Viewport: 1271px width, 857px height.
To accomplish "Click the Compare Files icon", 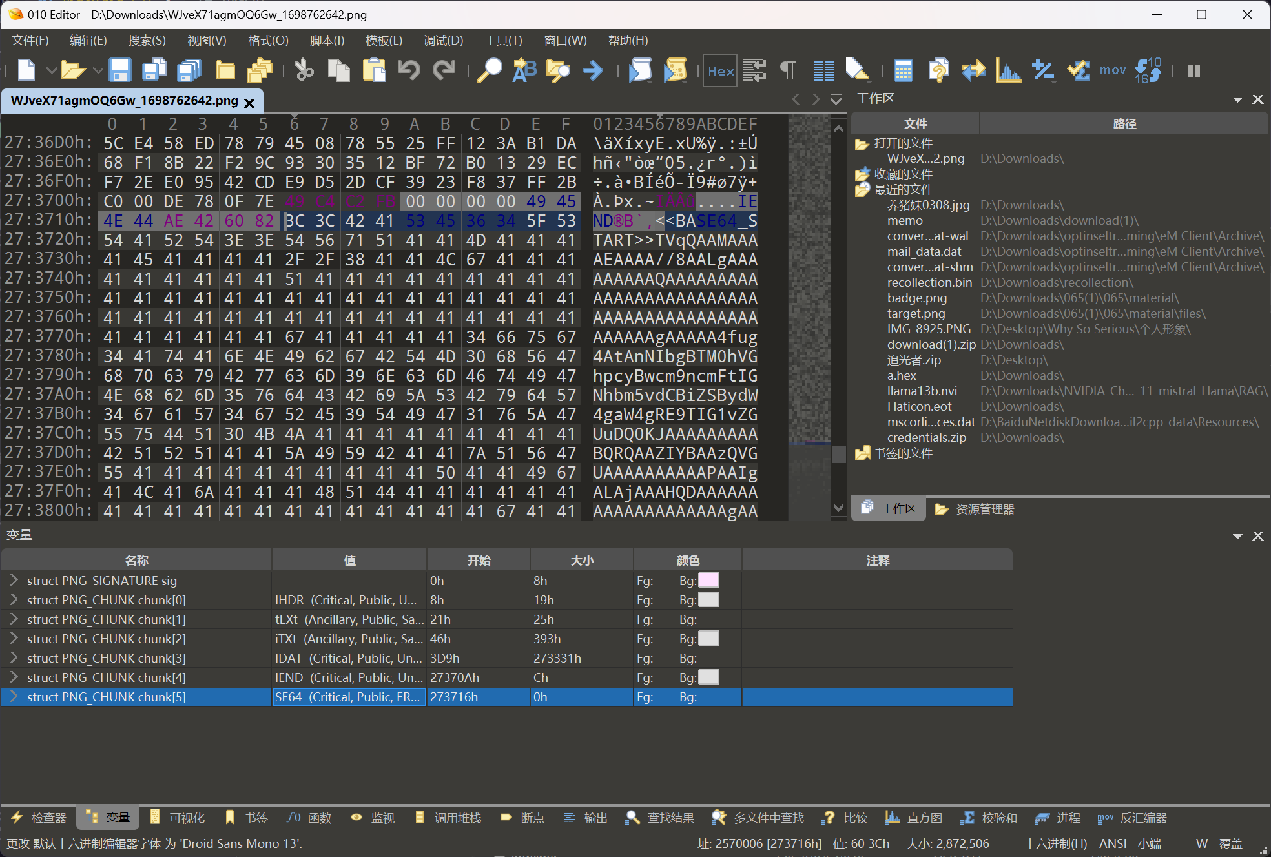I will (938, 70).
